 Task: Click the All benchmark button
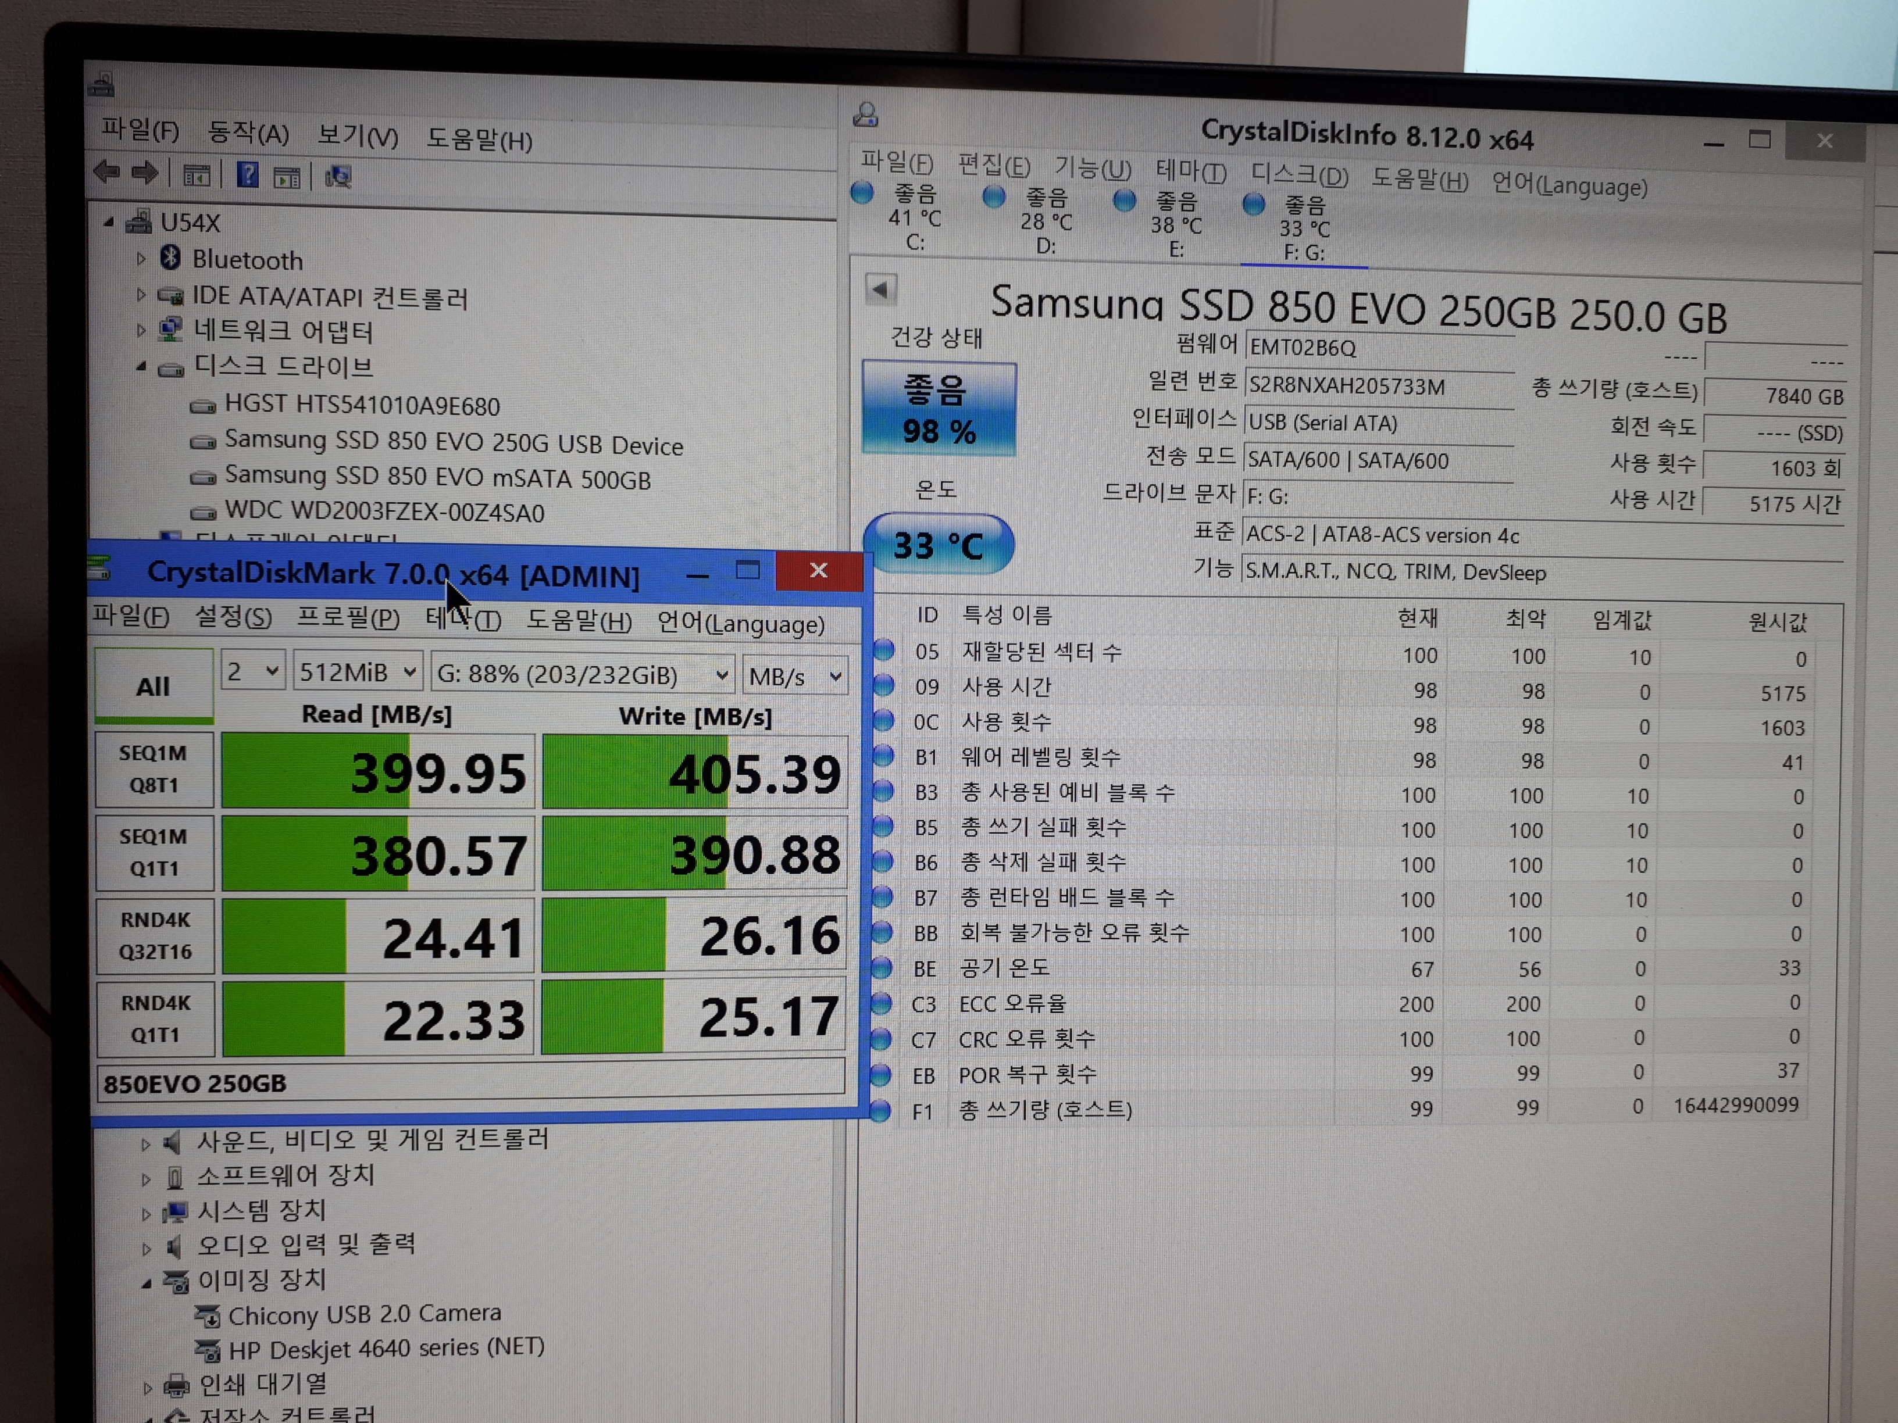[154, 685]
